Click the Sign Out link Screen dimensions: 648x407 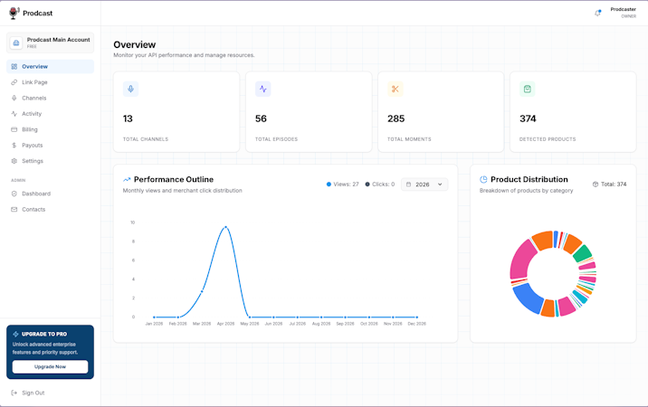(33, 393)
